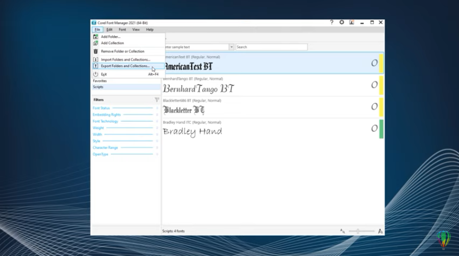Screen dimensions: 459x256
Task: Select the BernhardTango BT font preview
Action: (x=198, y=89)
